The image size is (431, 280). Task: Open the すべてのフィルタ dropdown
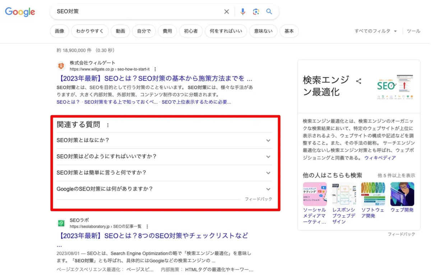[376, 31]
